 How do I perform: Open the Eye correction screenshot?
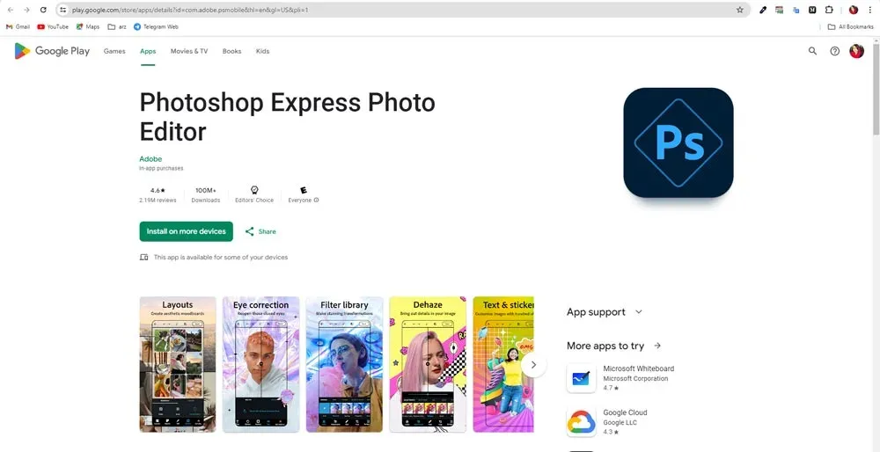[x=260, y=364]
